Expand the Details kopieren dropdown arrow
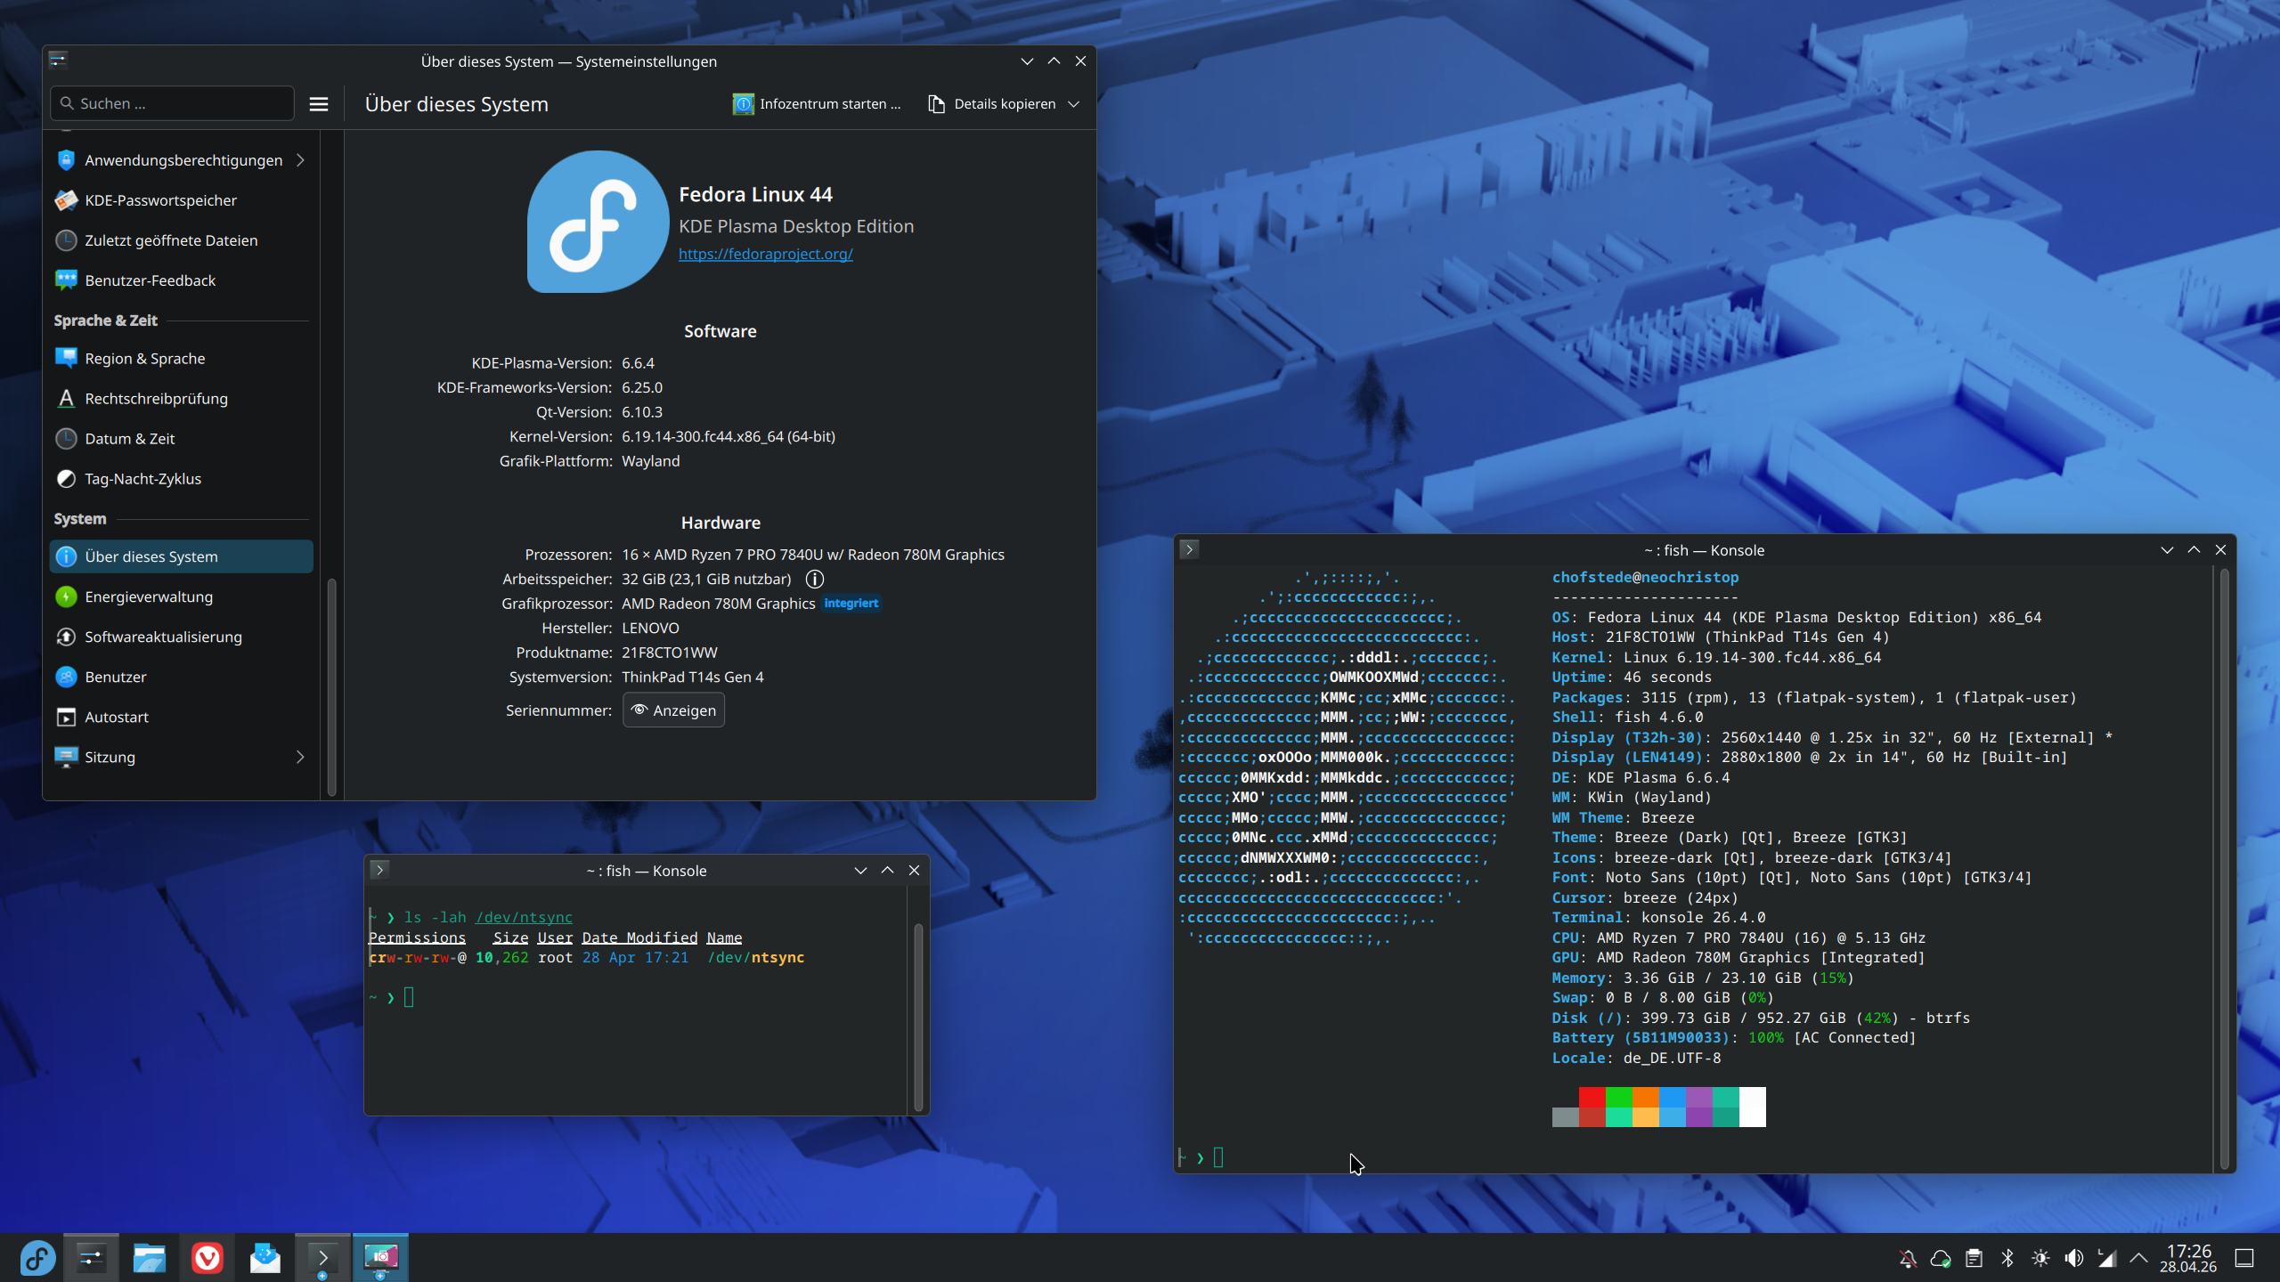The width and height of the screenshot is (2280, 1282). click(1074, 104)
